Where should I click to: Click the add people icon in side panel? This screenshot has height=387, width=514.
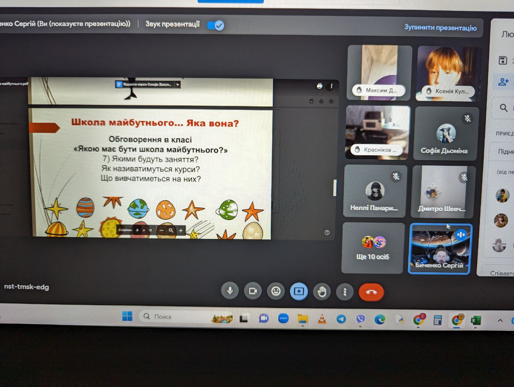[503, 82]
